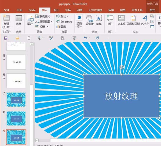
Task: Click the Open folder icon
Action: pyautogui.click(x=17, y=38)
